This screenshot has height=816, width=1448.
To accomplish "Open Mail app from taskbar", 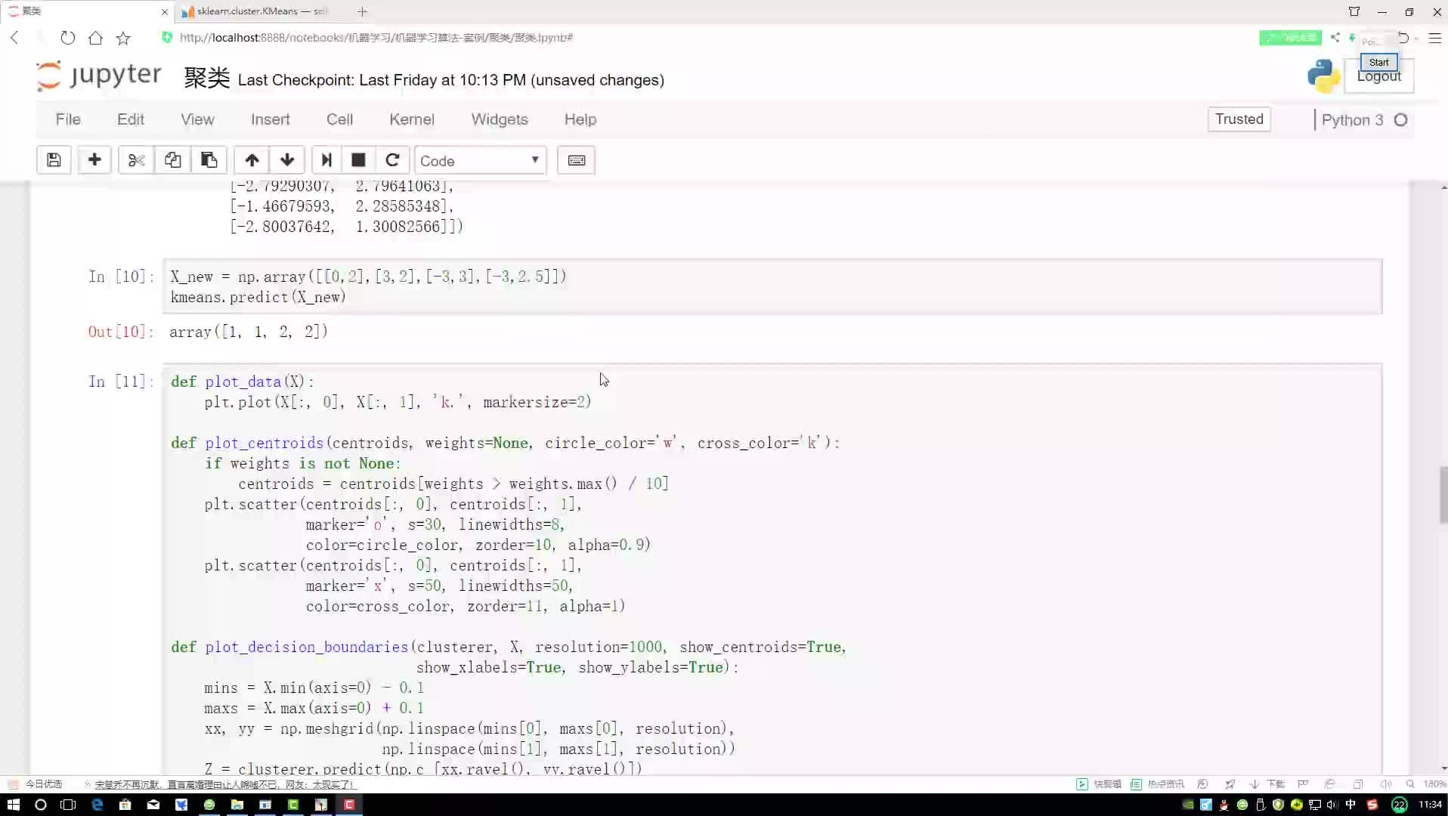I will click(x=153, y=805).
